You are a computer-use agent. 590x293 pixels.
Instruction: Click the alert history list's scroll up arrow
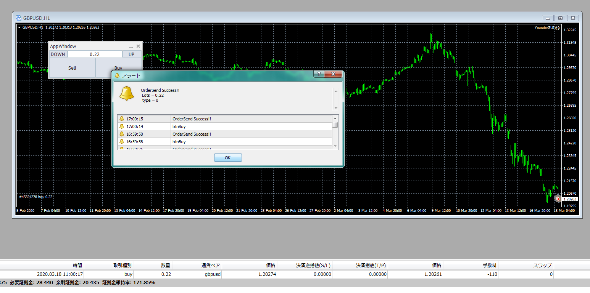[x=335, y=118]
